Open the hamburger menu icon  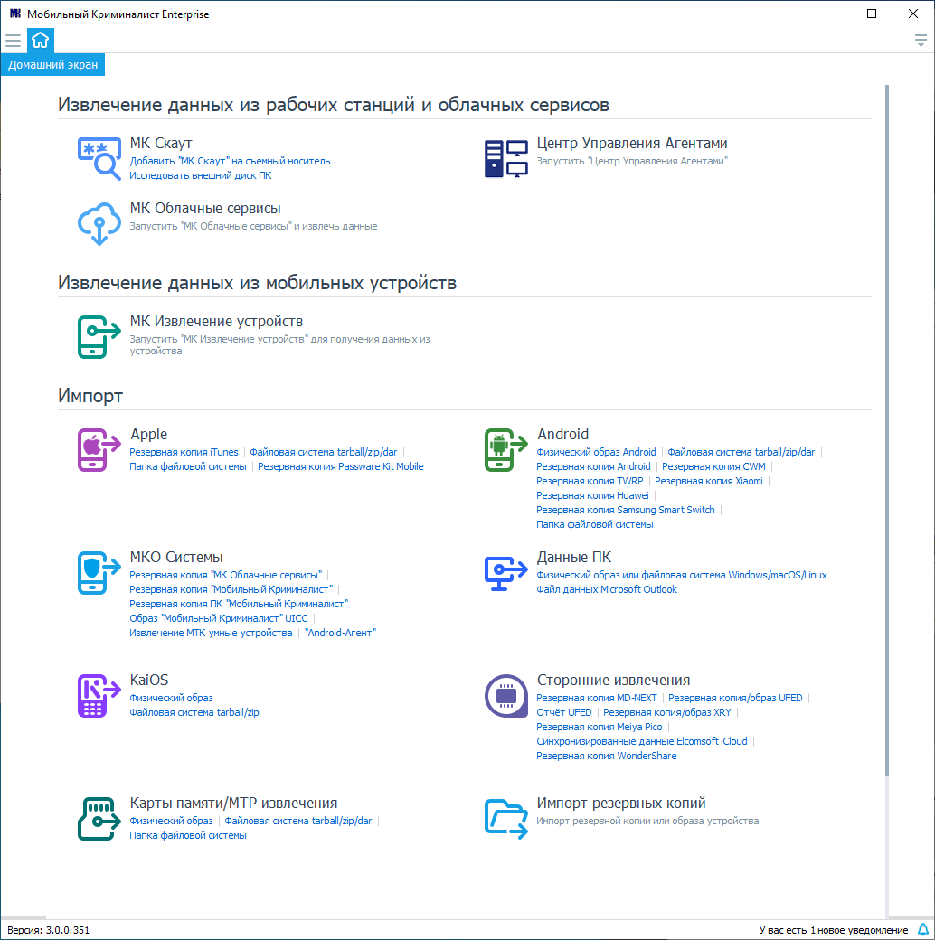[x=14, y=40]
